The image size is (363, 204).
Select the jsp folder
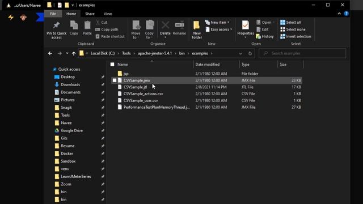[126, 74]
